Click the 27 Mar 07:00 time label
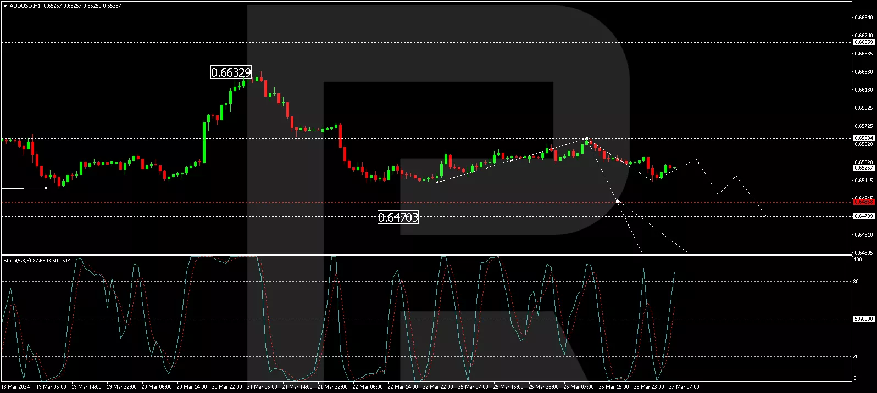Image resolution: width=877 pixels, height=393 pixels. (684, 387)
